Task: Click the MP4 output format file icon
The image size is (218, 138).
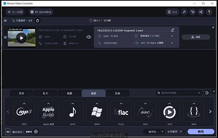Action: point(8,132)
